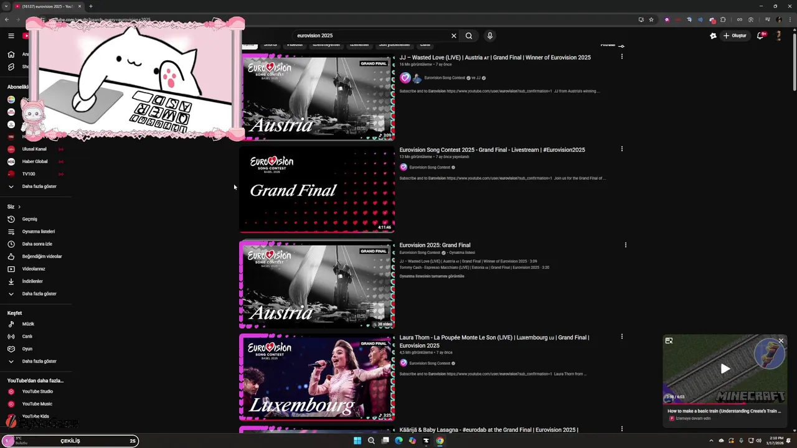Open Eurovision Song Contest 2025 Livestream title
The image size is (797, 448).
click(492, 150)
